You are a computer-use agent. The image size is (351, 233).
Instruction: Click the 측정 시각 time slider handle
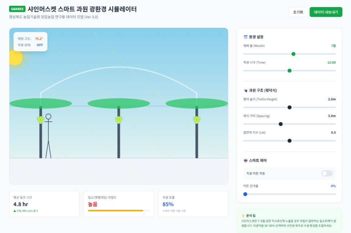point(290,71)
